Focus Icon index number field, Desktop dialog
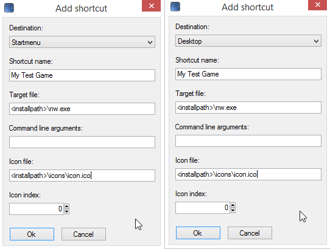Screen dimensions: 330x249 pos(203,208)
